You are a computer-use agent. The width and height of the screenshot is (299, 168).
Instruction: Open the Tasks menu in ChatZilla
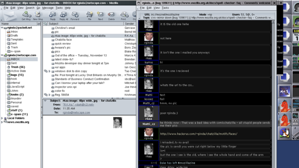[165, 8]
